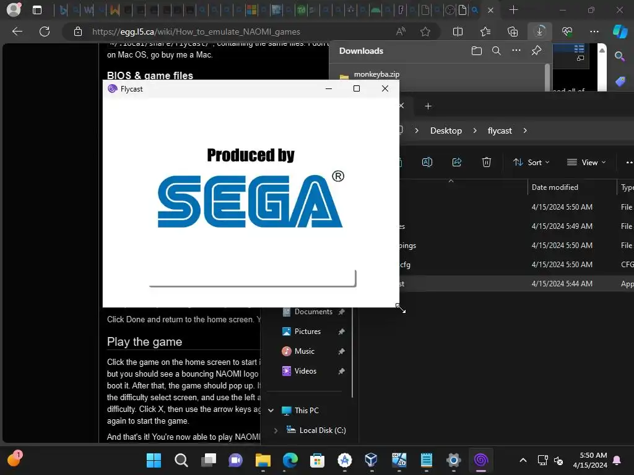Viewport: 634px width, 475px height.
Task: Open Task View on taskbar
Action: tap(208, 460)
